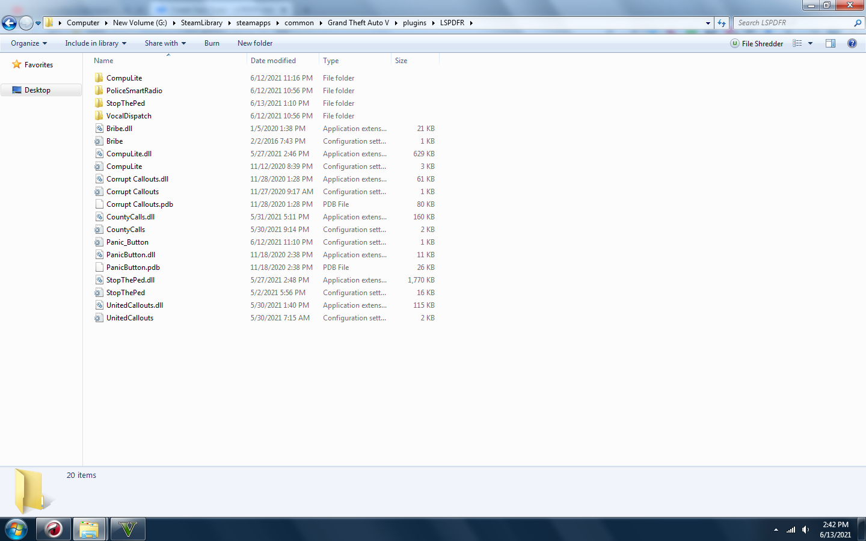Open Windows Explorer from the taskbar
866x541 pixels.
pyautogui.click(x=89, y=530)
